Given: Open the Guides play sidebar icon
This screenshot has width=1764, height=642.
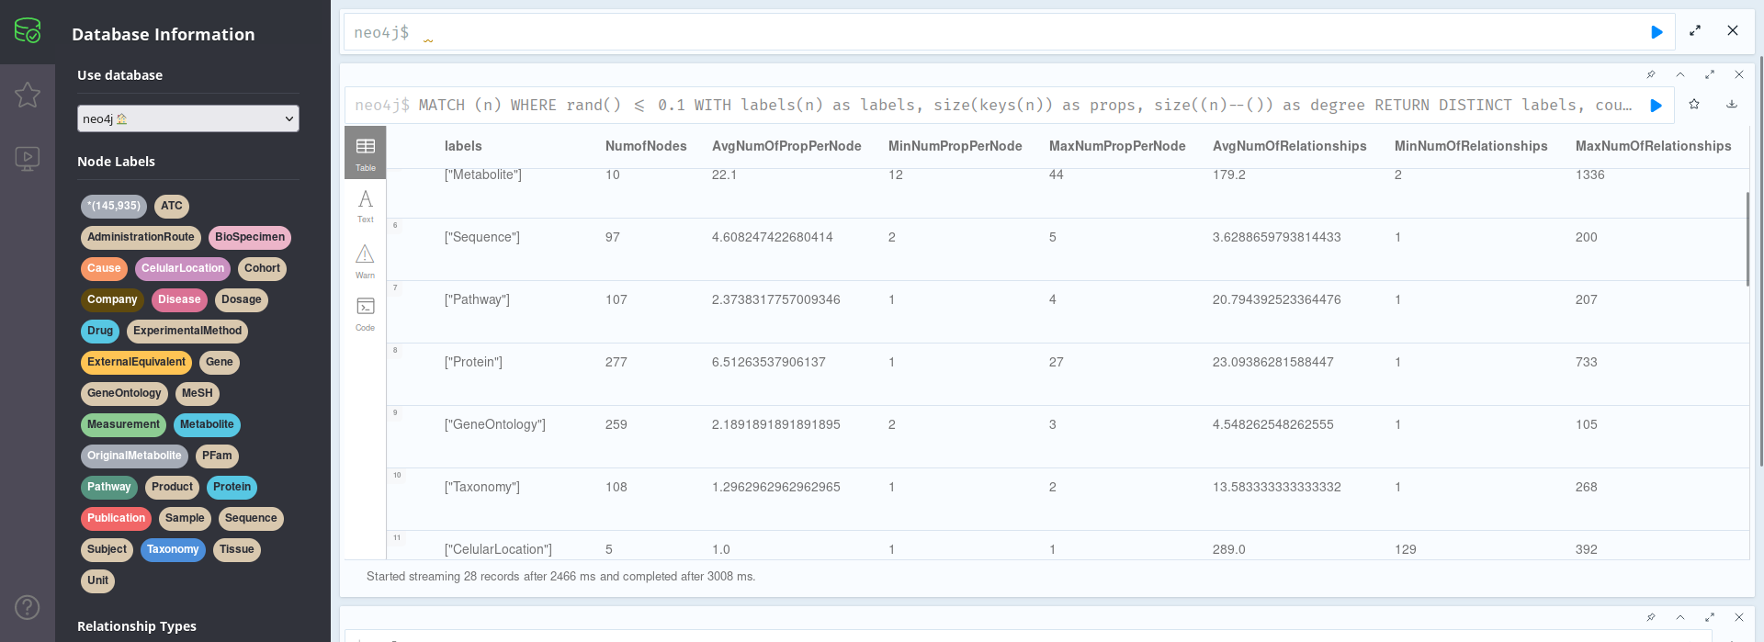Looking at the screenshot, I should 28,158.
